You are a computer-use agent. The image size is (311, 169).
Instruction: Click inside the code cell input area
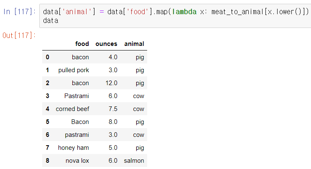click(175, 16)
